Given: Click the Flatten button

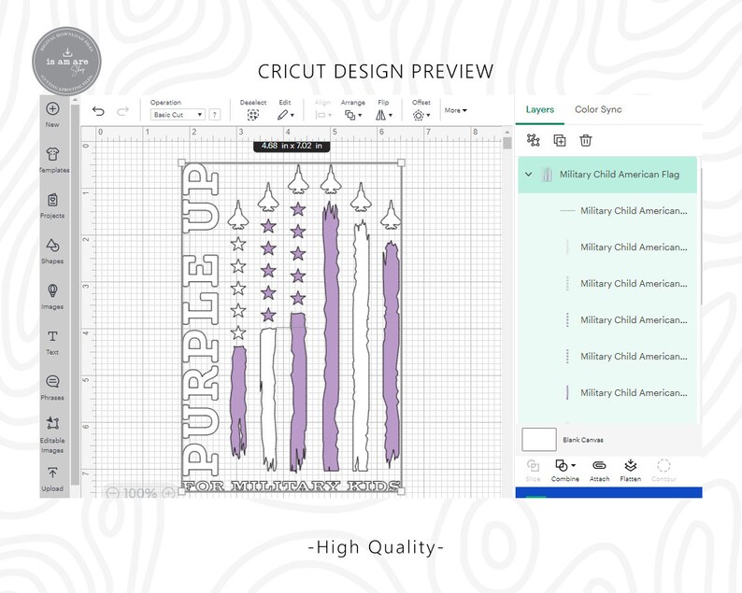Looking at the screenshot, I should click(x=630, y=471).
